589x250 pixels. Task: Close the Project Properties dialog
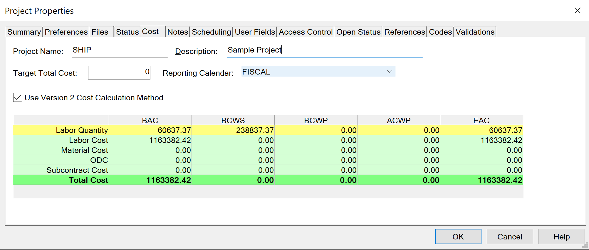pyautogui.click(x=578, y=10)
